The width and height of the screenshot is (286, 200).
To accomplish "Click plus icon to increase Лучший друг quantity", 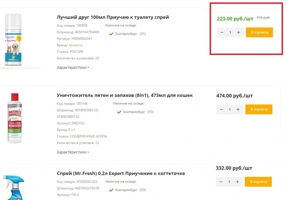I will [x=239, y=32].
